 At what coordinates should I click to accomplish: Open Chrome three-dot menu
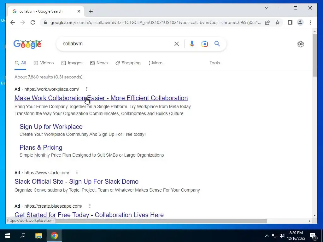click(x=310, y=22)
